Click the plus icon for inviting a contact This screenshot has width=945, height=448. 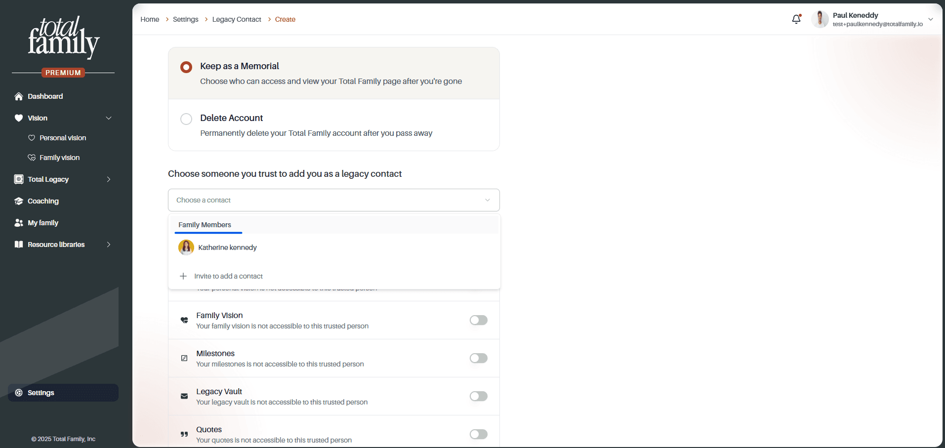click(183, 276)
